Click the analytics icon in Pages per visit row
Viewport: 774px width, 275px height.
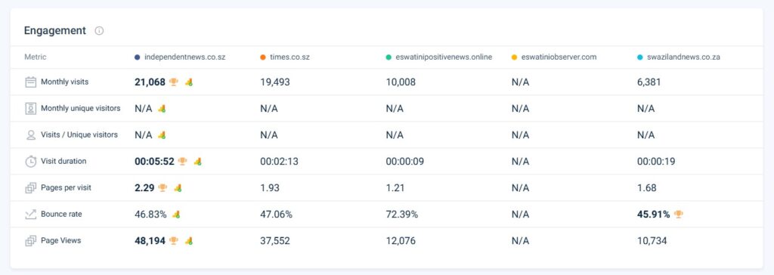(178, 187)
